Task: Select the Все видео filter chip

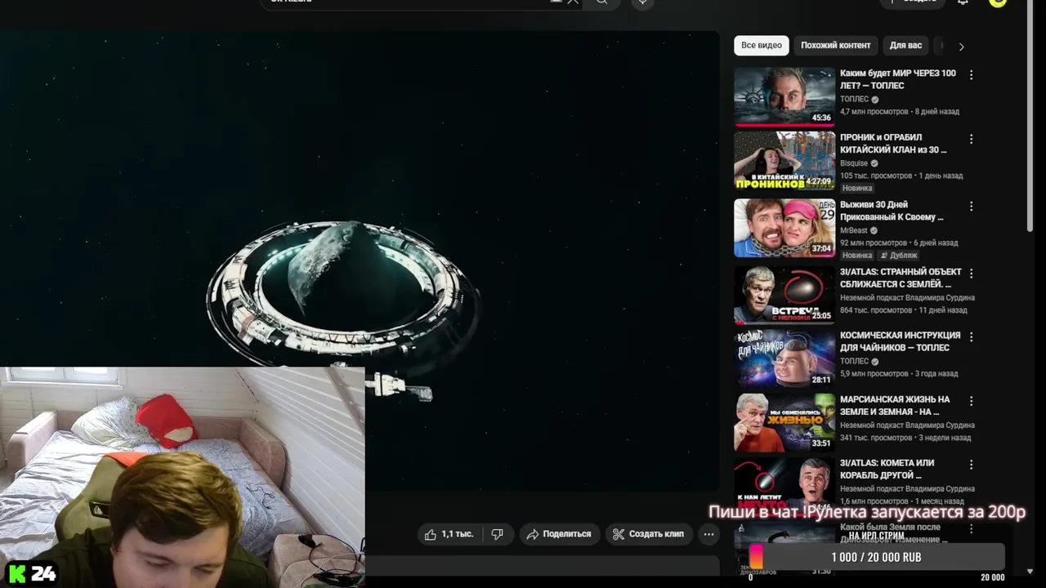Action: click(x=762, y=46)
